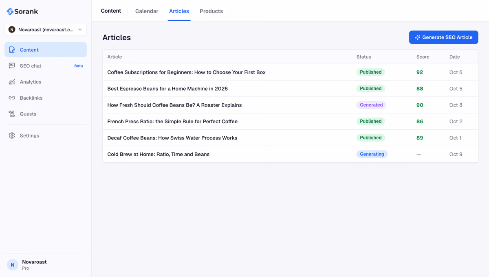Click the Score column header
This screenshot has width=489, height=277.
click(423, 57)
